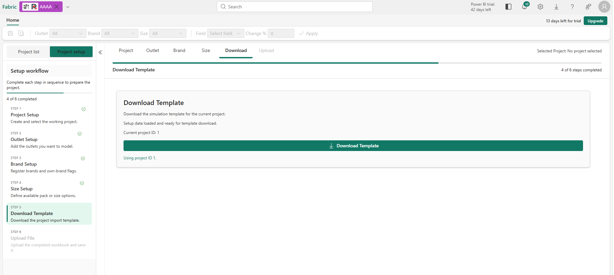The width and height of the screenshot is (614, 275).
Task: Open Step 1 Project Setup in workflow
Action: [x=49, y=115]
